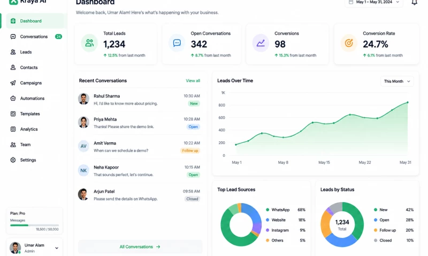This screenshot has width=428, height=256.
Task: Click Arjun Patel's profile photo
Action: (83, 195)
